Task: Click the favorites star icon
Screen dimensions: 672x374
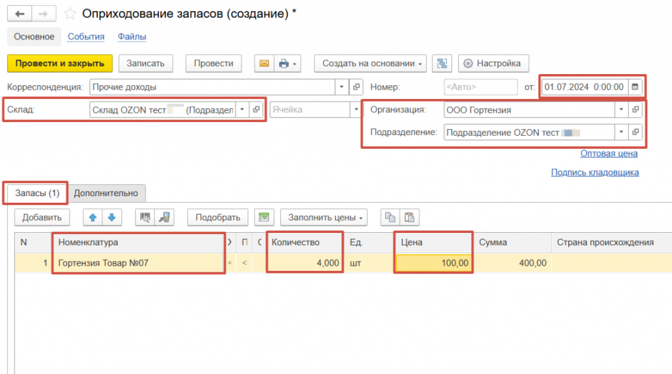Action: (70, 14)
